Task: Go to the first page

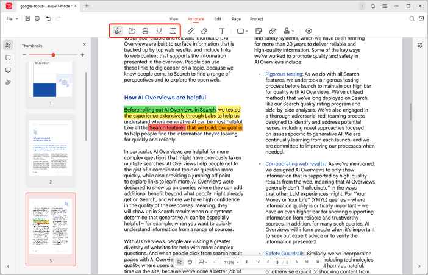Action: [x=259, y=262]
